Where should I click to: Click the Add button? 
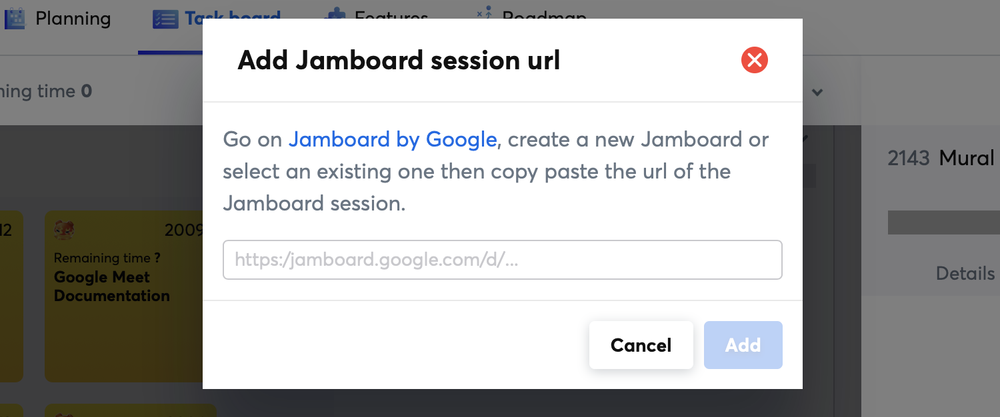(743, 345)
